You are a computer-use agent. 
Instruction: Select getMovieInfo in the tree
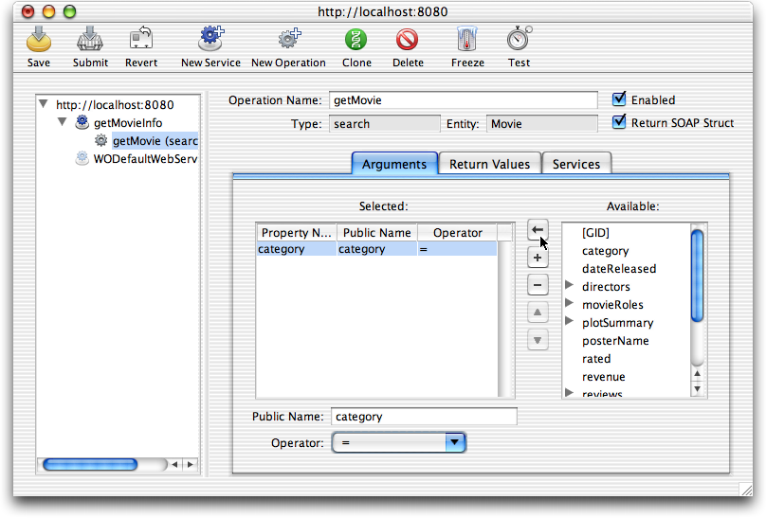pyautogui.click(x=128, y=123)
